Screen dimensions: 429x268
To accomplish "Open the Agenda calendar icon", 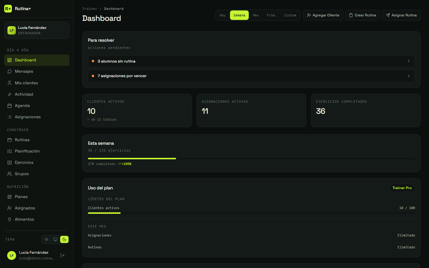I will point(10,106).
